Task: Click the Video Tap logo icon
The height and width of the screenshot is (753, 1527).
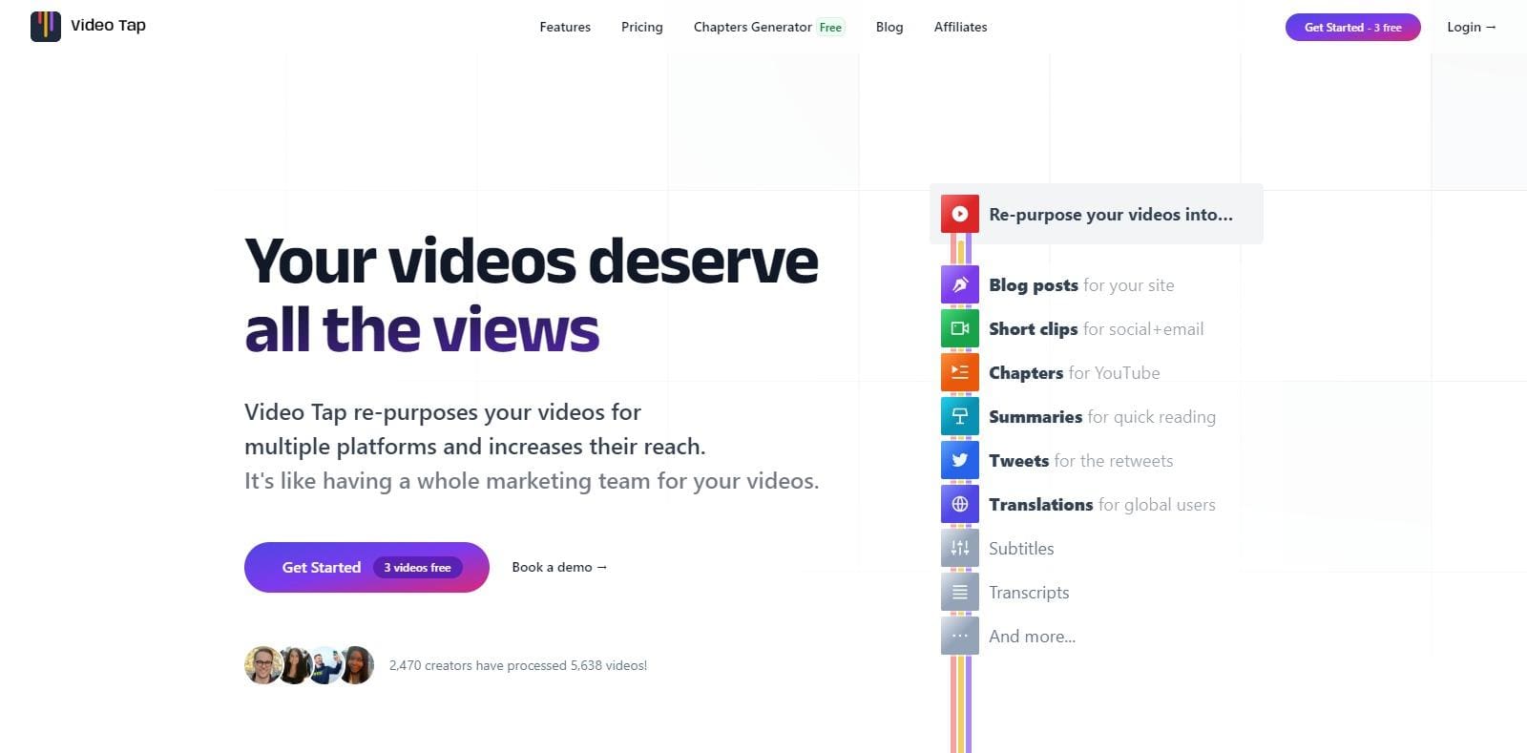Action: tap(46, 27)
